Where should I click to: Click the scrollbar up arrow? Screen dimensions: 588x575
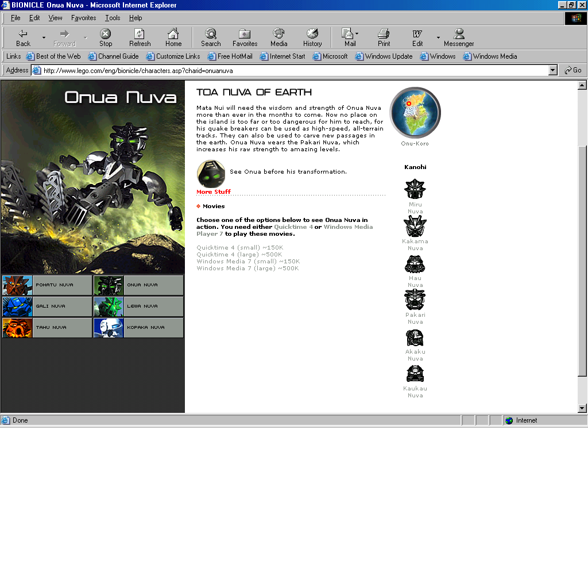coord(582,85)
